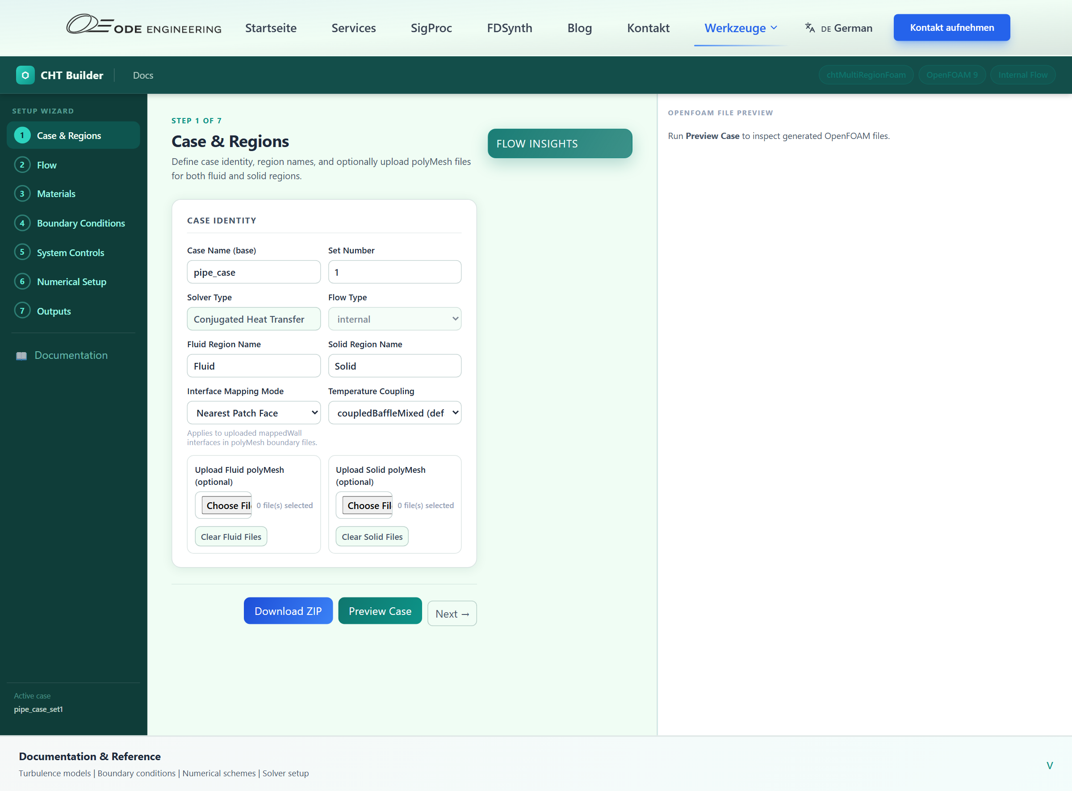The image size is (1072, 791).
Task: Click the Preview Case button
Action: (380, 611)
